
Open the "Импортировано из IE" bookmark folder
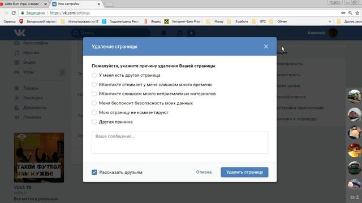[80, 21]
